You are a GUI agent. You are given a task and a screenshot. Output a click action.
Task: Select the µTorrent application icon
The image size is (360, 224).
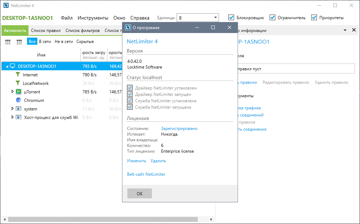point(19,92)
